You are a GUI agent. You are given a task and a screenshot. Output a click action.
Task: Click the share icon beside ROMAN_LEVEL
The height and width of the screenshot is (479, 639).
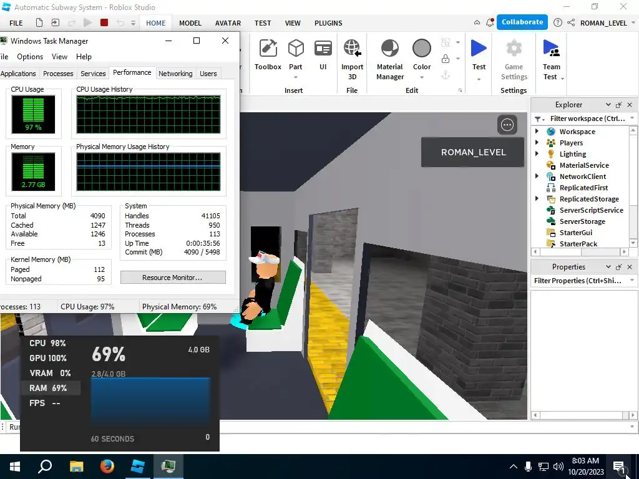[x=571, y=23]
